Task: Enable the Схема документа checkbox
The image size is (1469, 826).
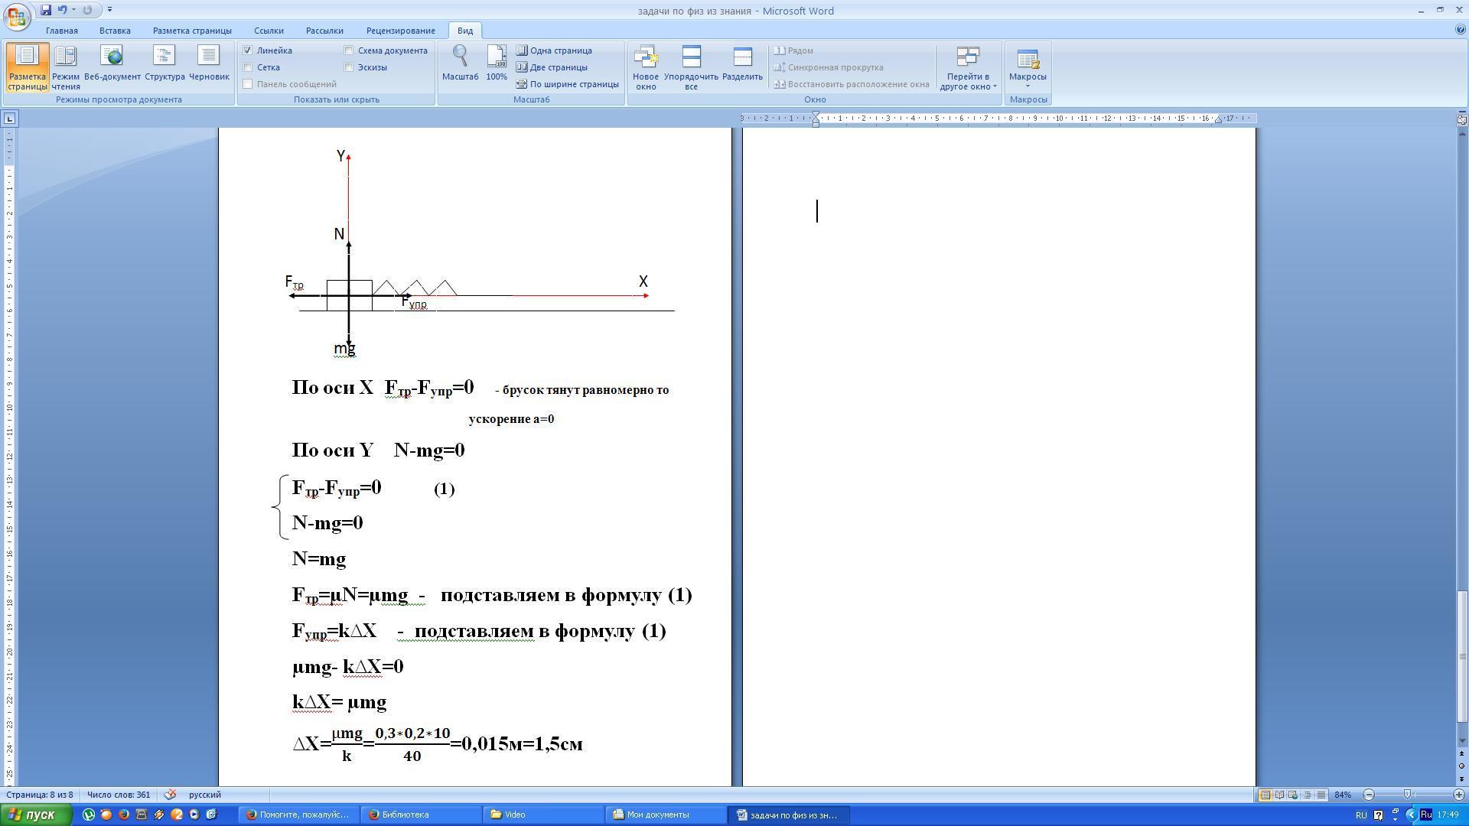Action: point(349,50)
